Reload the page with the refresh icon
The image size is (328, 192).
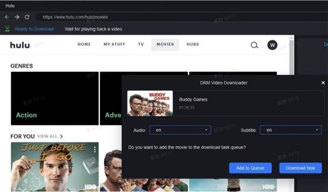(27, 17)
